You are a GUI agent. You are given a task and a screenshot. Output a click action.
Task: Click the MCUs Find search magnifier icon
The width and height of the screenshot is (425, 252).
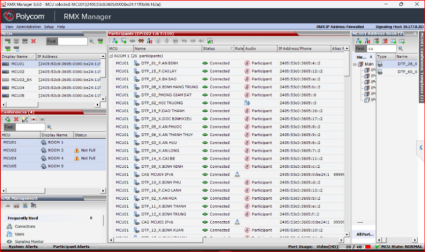[92, 41]
